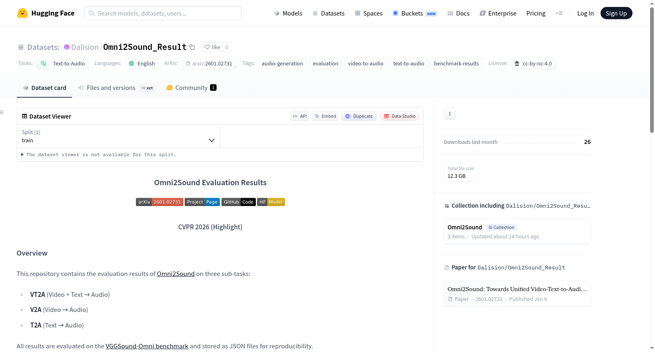The width and height of the screenshot is (655, 352).
Task: Open Docs in the top navigation
Action: 458,13
